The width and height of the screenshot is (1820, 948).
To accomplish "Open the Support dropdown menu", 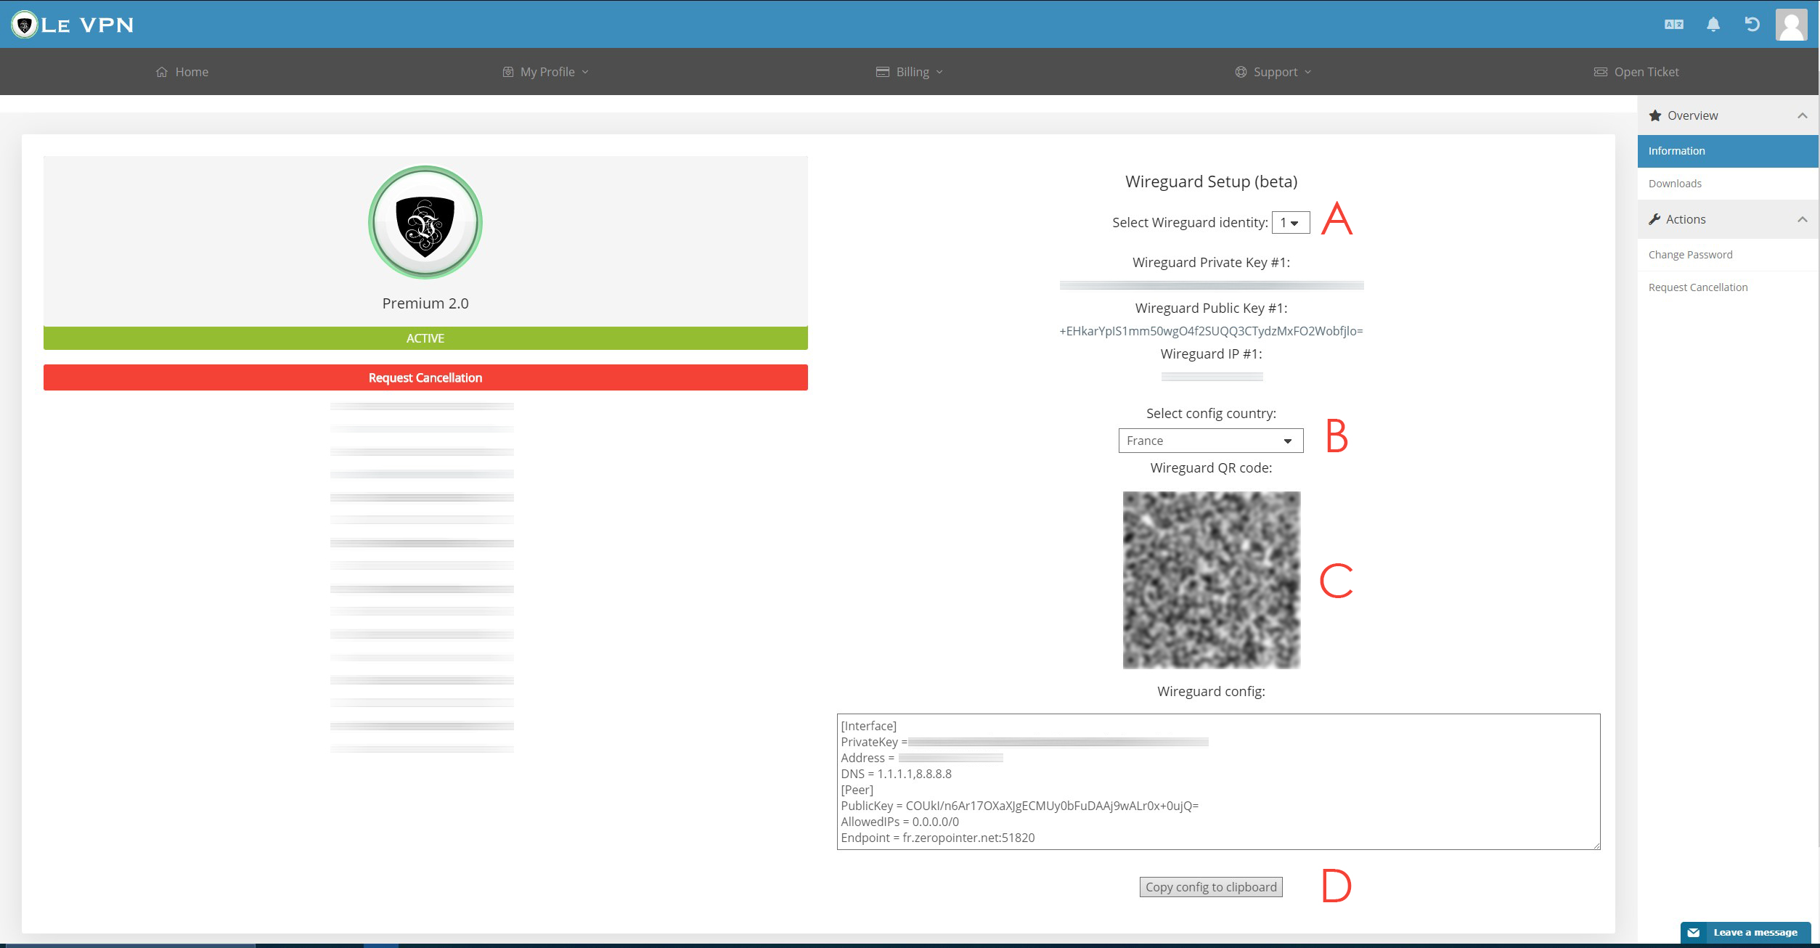I will pyautogui.click(x=1273, y=72).
